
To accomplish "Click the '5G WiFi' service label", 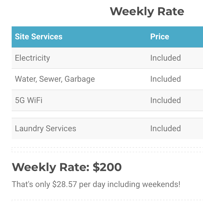I will (29, 100).
